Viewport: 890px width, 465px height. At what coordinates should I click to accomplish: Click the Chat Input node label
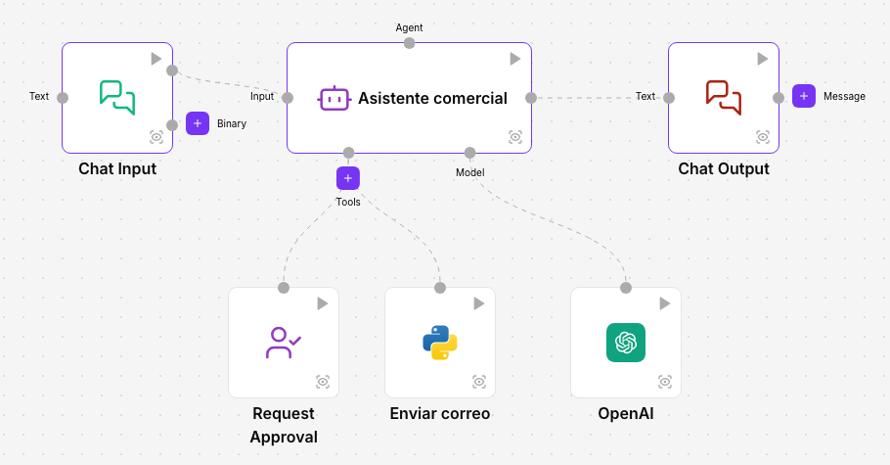coord(117,168)
